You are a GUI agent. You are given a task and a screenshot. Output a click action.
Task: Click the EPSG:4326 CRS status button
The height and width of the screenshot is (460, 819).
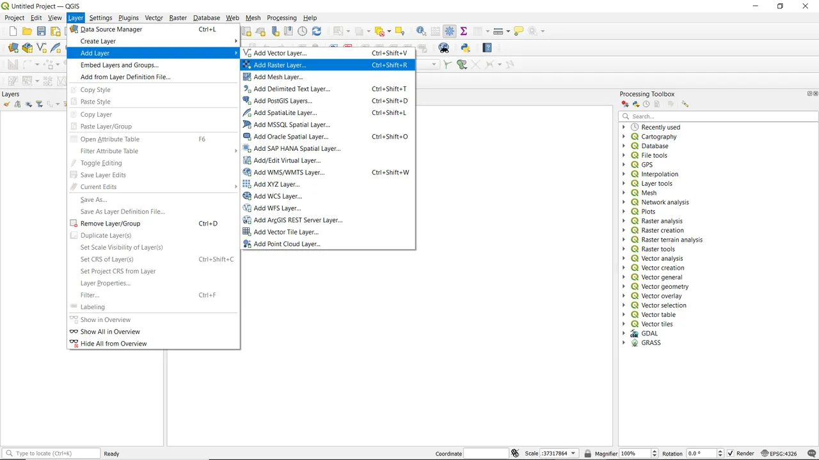coord(779,454)
